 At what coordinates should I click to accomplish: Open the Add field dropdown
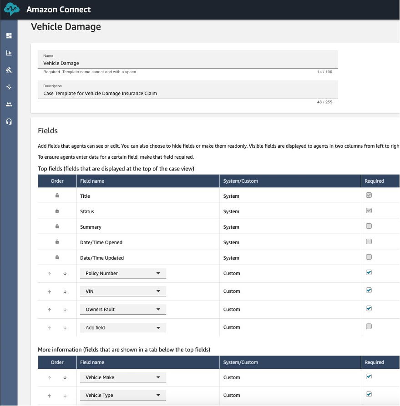coord(123,328)
